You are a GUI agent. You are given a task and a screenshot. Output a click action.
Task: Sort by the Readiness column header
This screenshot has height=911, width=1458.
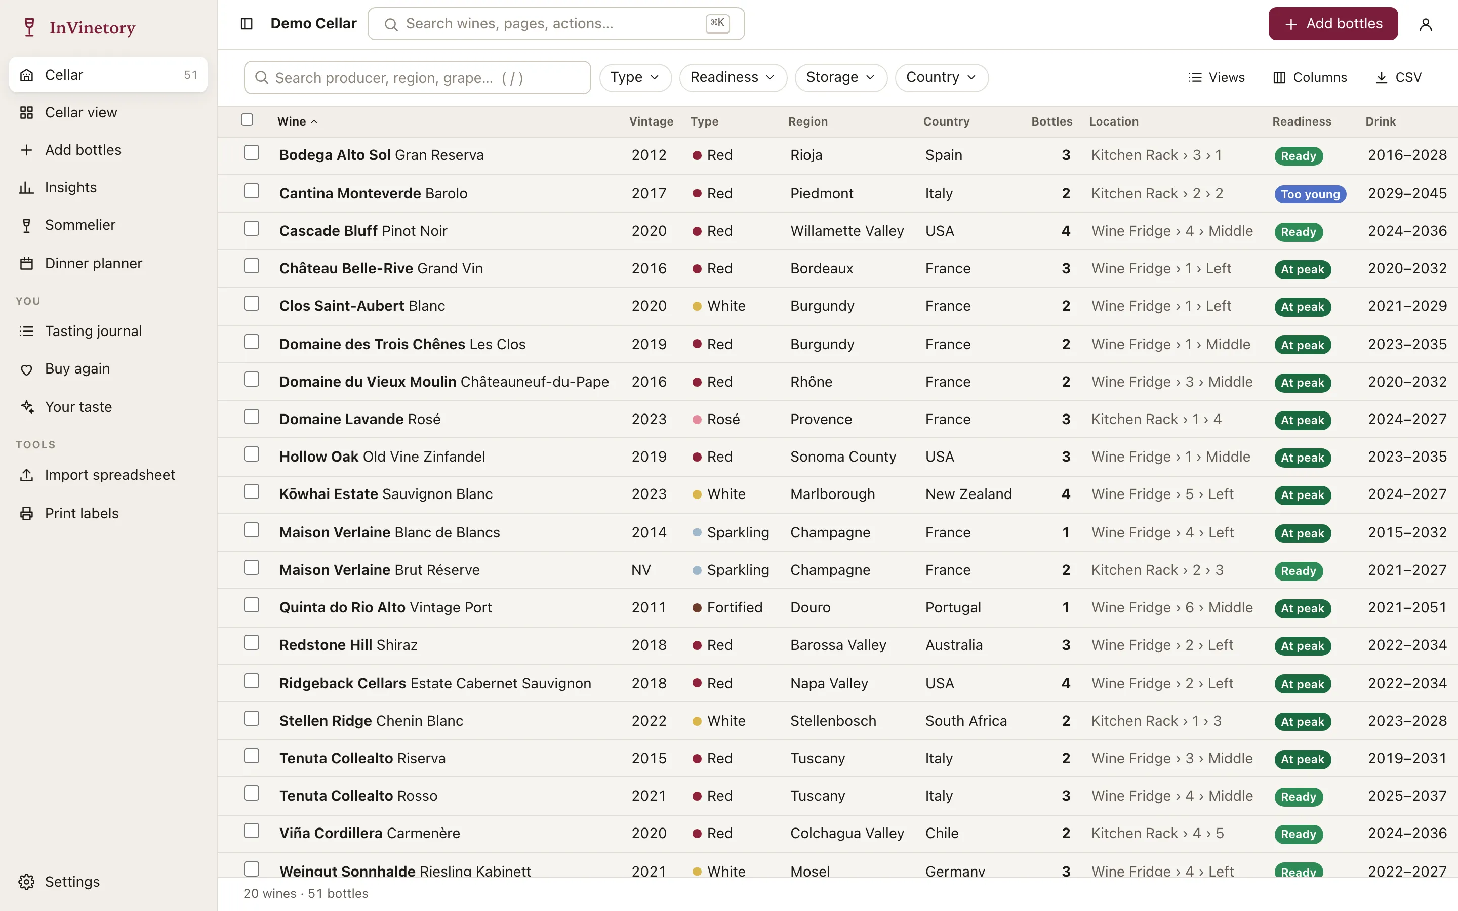1302,121
